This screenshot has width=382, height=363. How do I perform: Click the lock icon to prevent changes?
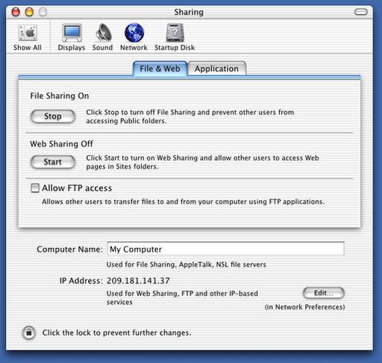(x=29, y=332)
